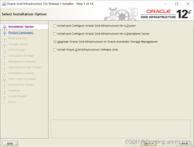Select Install and Configure for a Standalone Server

[x=101, y=34]
